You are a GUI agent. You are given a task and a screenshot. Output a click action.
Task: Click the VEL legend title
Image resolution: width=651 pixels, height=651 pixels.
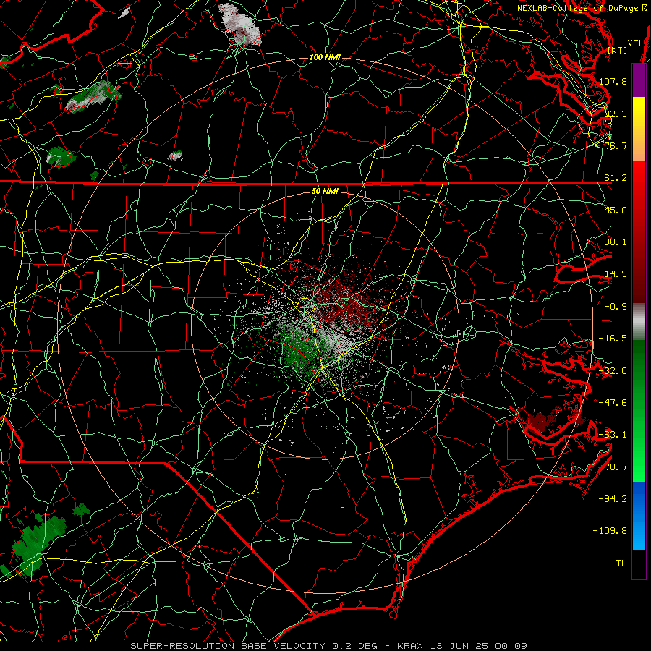(x=635, y=43)
